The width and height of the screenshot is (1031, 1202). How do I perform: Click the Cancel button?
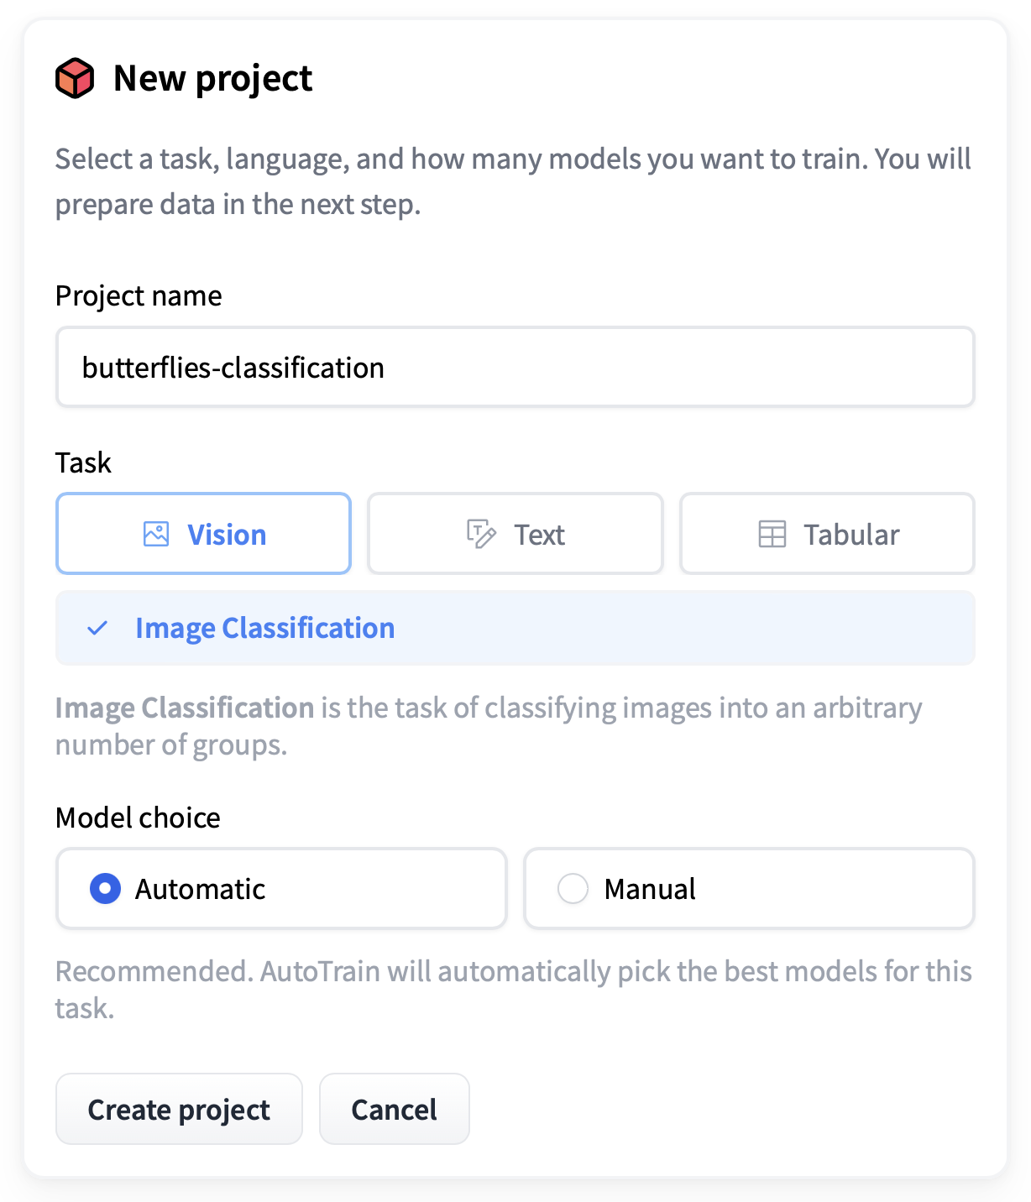[394, 1109]
